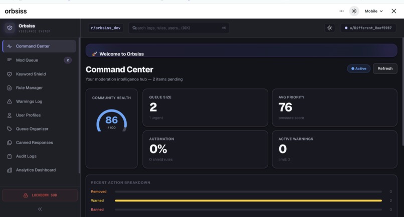404x217 pixels.
Task: Click the Queue Size card value 2
Action: pos(153,107)
